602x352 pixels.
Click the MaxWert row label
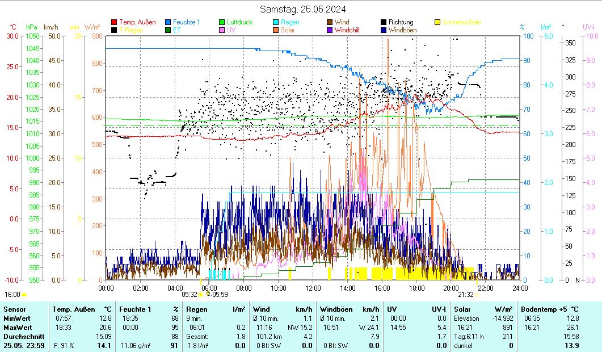point(18,328)
